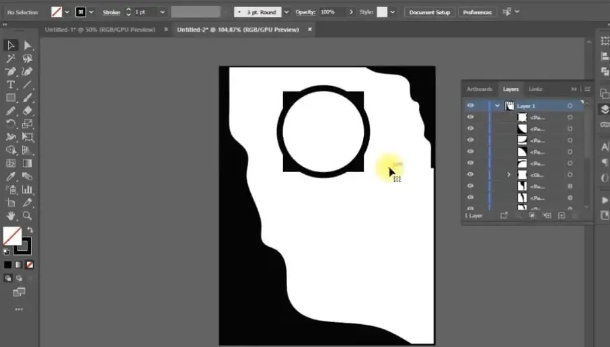Select the Pen tool

(11, 71)
